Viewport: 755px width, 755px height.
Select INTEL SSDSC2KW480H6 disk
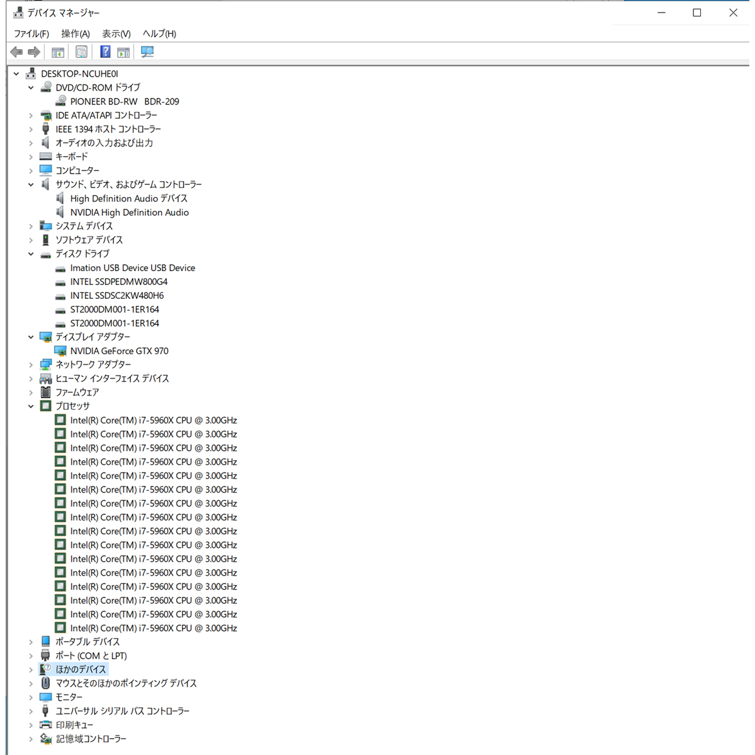[x=117, y=295]
